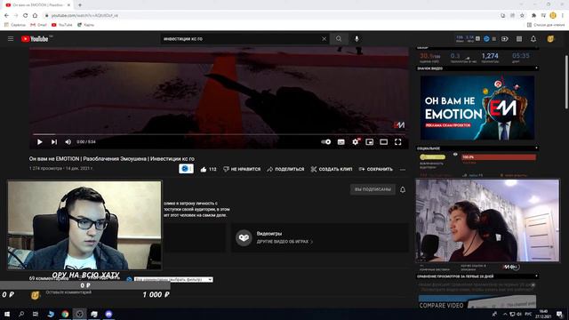Play the video
This screenshot has width=569, height=320.
click(x=39, y=142)
